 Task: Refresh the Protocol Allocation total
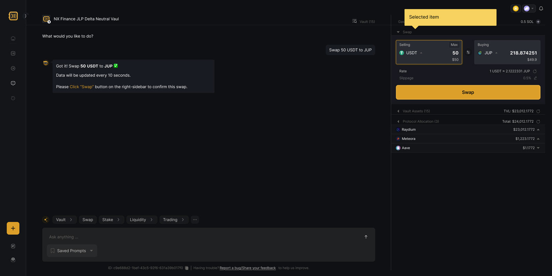click(538, 121)
